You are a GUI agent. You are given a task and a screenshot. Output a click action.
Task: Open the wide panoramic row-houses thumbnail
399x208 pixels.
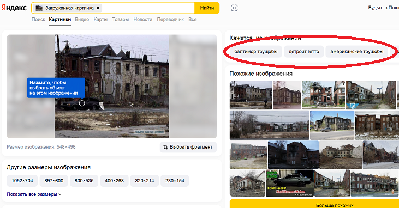click(x=269, y=125)
